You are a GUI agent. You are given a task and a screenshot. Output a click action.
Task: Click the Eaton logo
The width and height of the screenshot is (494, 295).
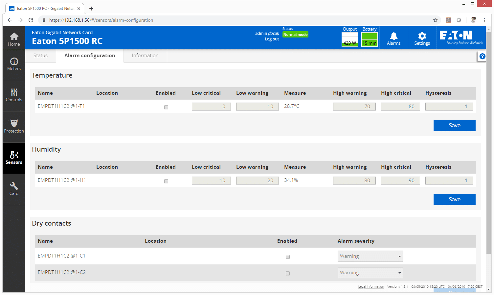pyautogui.click(x=461, y=37)
